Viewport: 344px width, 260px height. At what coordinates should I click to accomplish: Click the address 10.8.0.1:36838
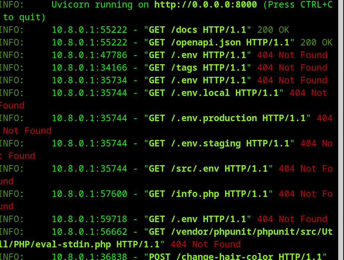click(89, 257)
